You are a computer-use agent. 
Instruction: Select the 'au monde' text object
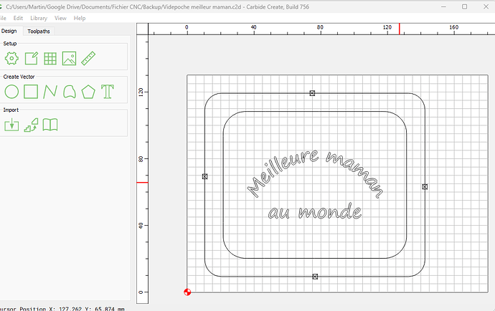315,211
